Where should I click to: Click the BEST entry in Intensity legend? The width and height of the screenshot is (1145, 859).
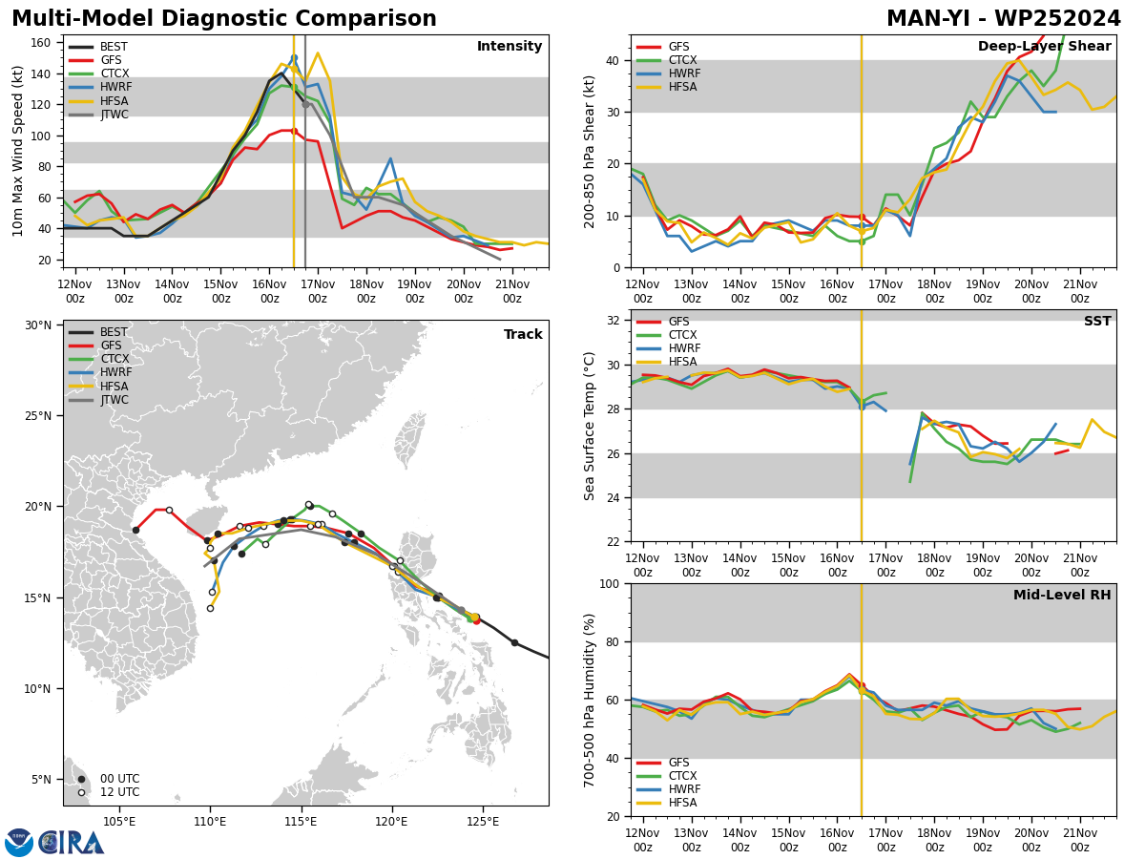point(98,47)
